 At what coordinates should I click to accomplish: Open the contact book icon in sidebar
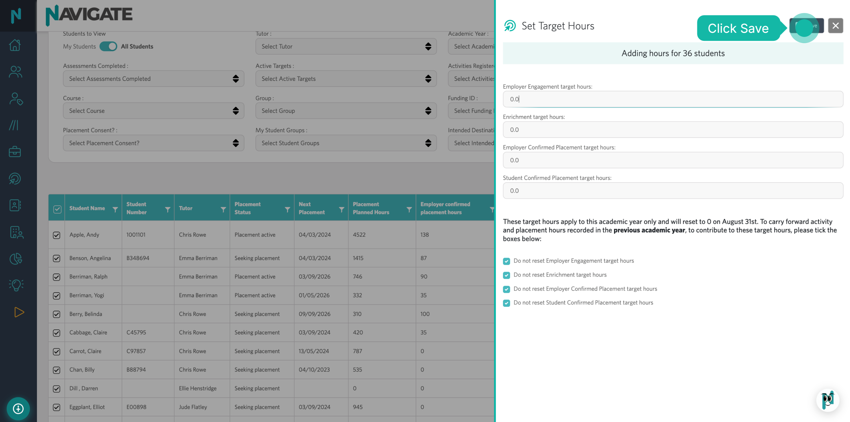[15, 205]
